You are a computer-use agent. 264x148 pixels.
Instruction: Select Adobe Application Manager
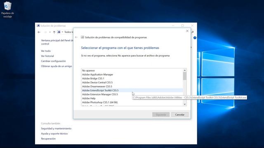(x=132, y=74)
